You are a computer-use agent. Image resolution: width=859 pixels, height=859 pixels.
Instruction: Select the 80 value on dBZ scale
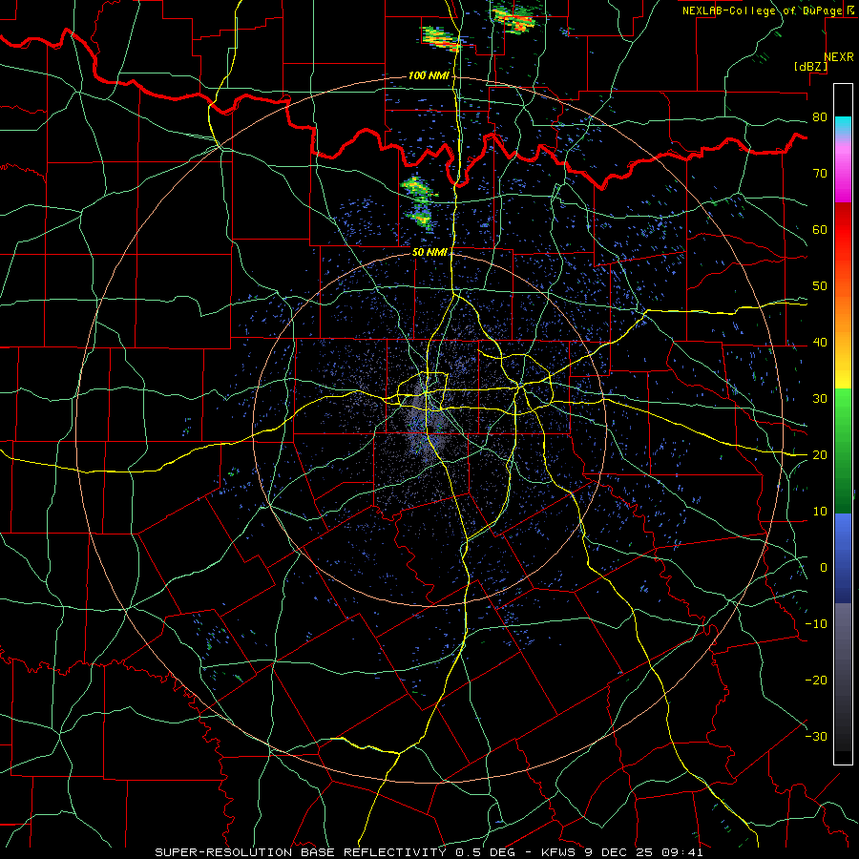pos(820,117)
